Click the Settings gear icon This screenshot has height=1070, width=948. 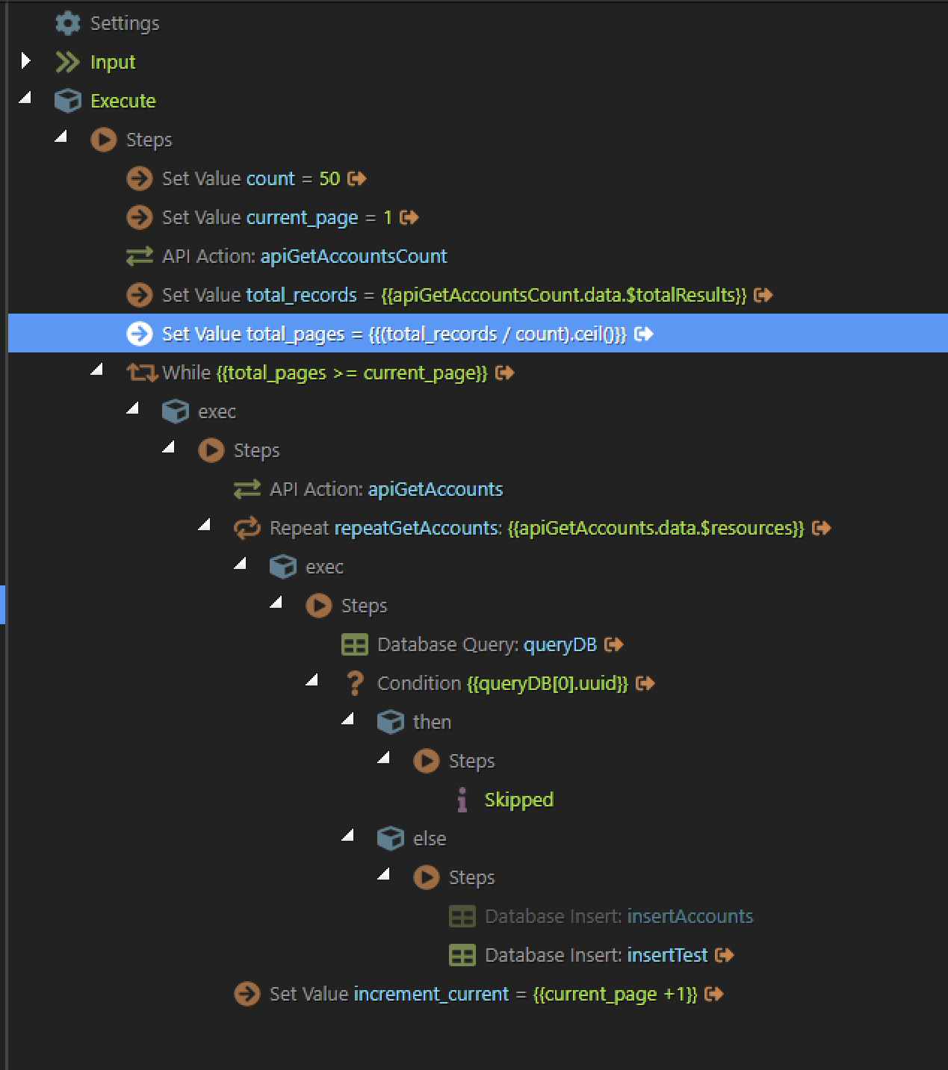pos(67,23)
